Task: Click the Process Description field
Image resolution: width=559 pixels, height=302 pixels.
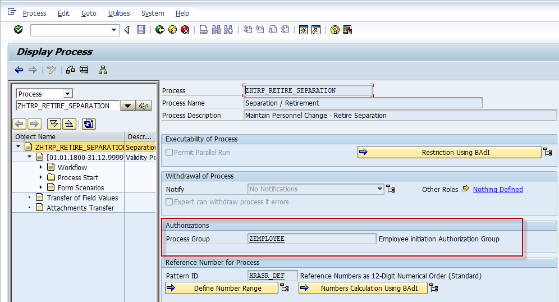Action: [x=400, y=115]
